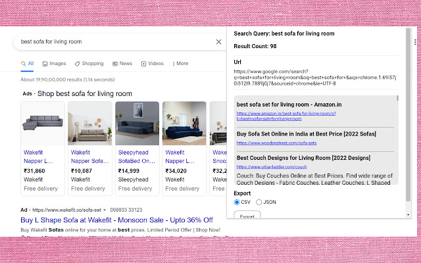Viewport: 421px width, 263px height.
Task: Click the 'best sofa set for living room - Amazon.in' title
Action: pos(289,105)
